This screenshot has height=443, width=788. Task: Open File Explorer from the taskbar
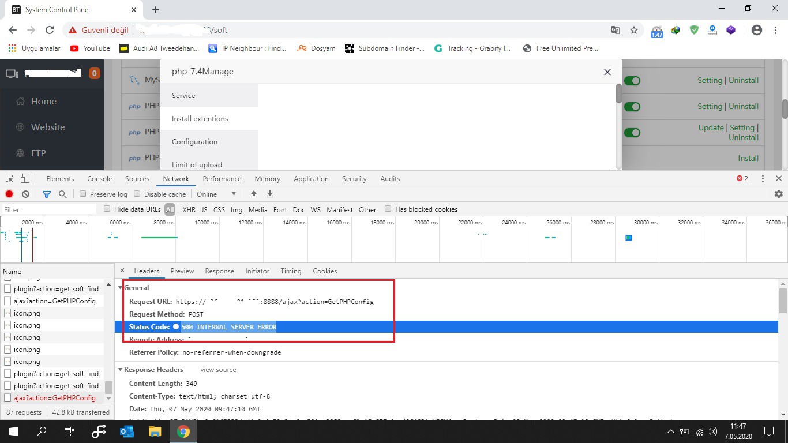tap(155, 431)
